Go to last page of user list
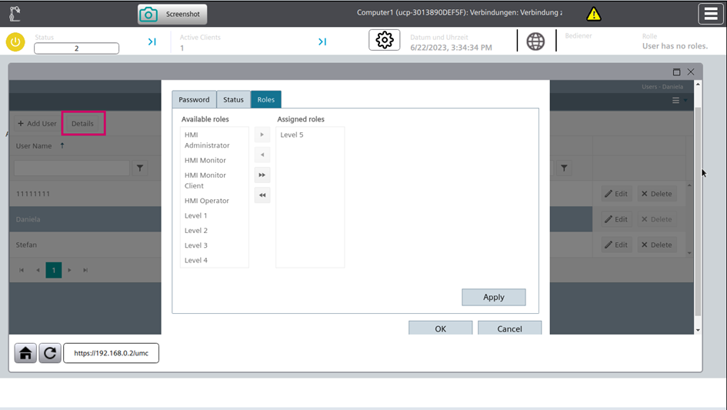The width and height of the screenshot is (727, 410). (x=85, y=270)
